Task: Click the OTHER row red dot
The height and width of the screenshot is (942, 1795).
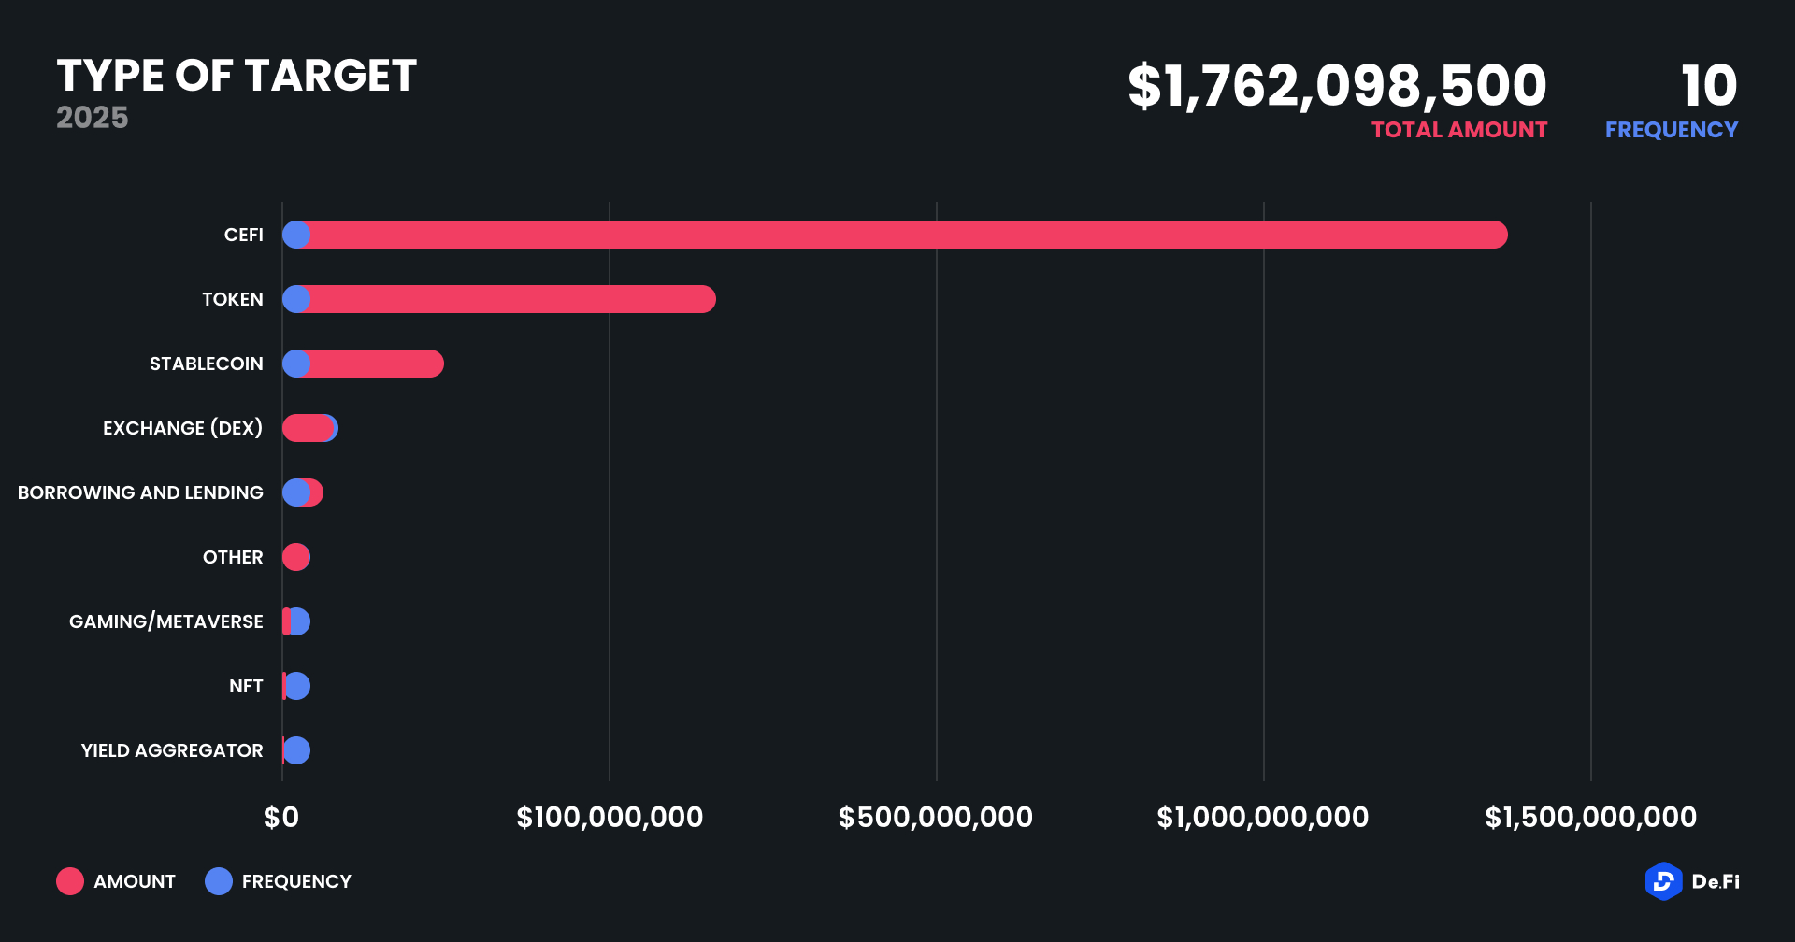Action: click(x=296, y=557)
